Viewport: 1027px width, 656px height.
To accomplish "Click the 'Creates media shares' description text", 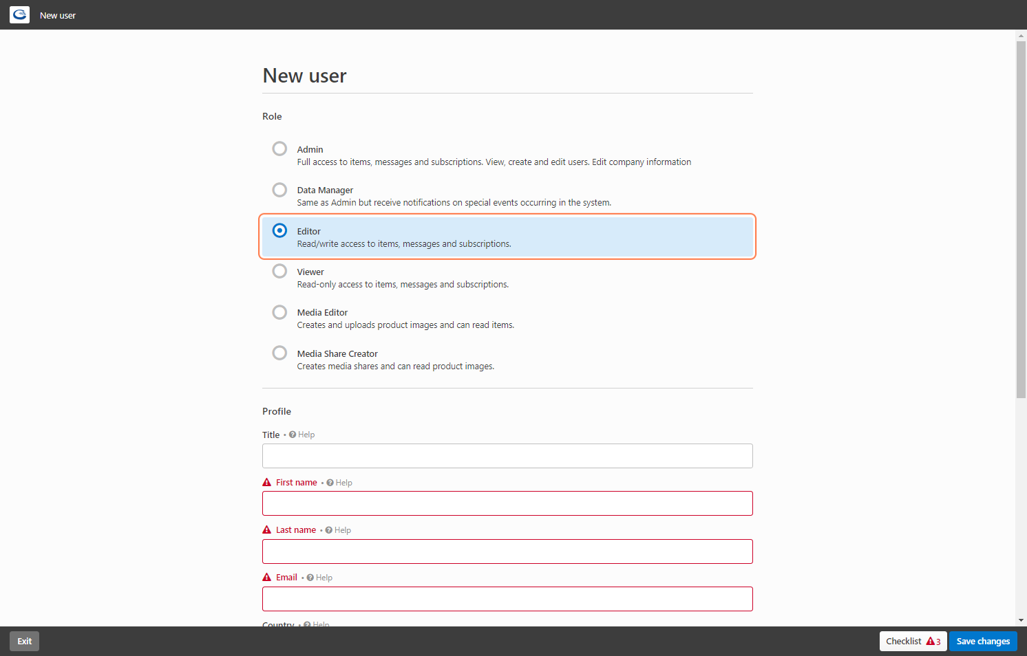I will click(x=395, y=367).
